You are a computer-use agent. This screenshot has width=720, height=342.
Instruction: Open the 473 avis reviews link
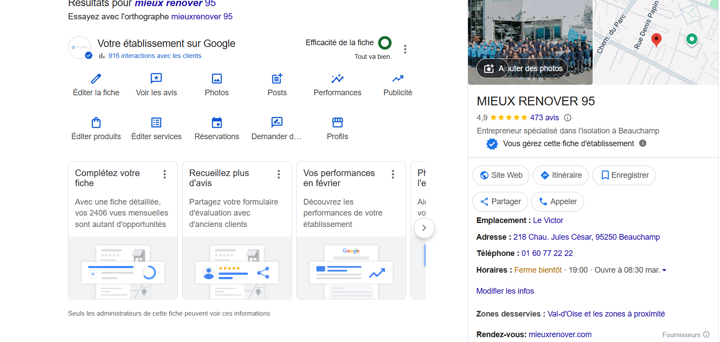[544, 118]
